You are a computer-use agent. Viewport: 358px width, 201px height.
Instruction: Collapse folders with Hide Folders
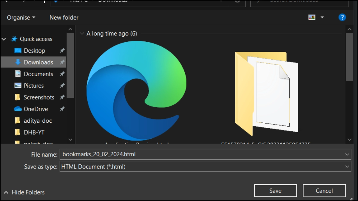tap(24, 192)
